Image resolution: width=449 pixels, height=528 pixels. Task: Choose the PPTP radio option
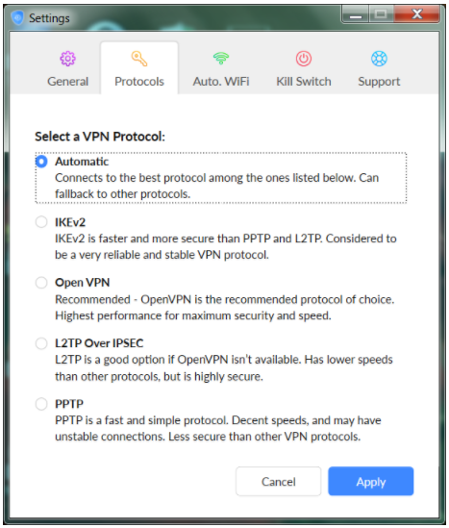click(x=41, y=404)
